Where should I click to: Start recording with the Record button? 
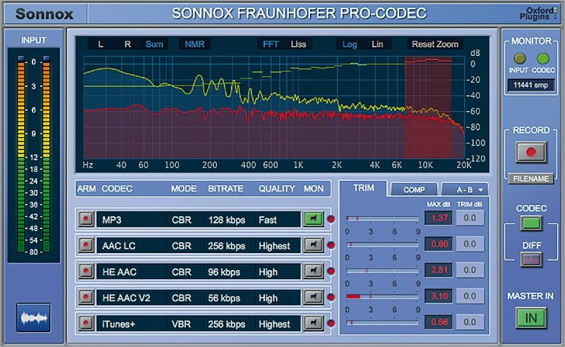pyautogui.click(x=531, y=152)
